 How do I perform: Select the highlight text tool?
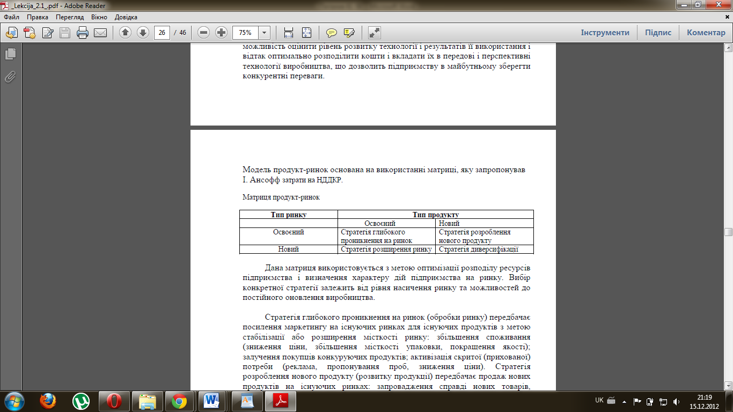(349, 33)
